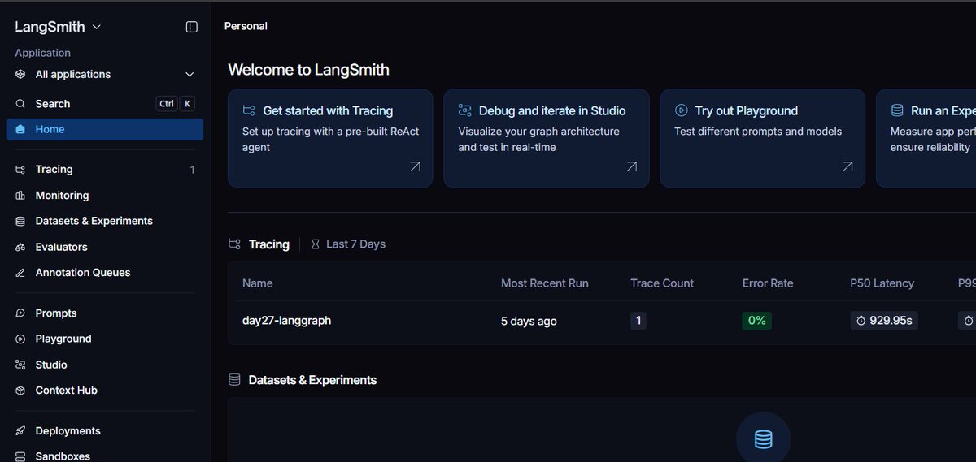
Task: Click the Monitoring chart icon
Action: pyautogui.click(x=20, y=196)
